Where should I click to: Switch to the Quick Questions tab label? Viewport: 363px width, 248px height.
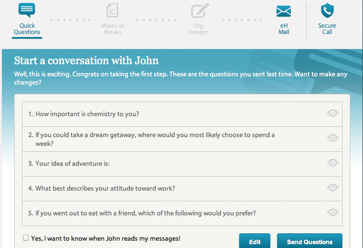(27, 29)
